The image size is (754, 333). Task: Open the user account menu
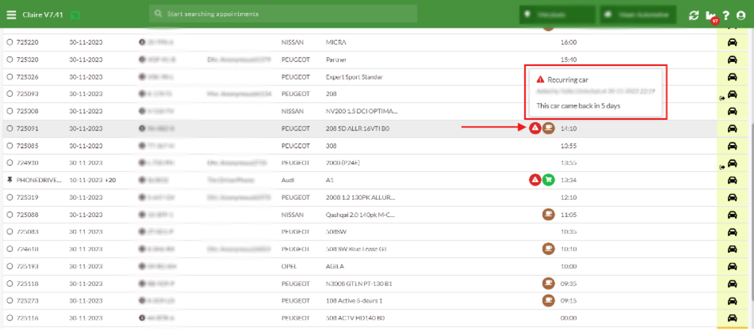[741, 15]
